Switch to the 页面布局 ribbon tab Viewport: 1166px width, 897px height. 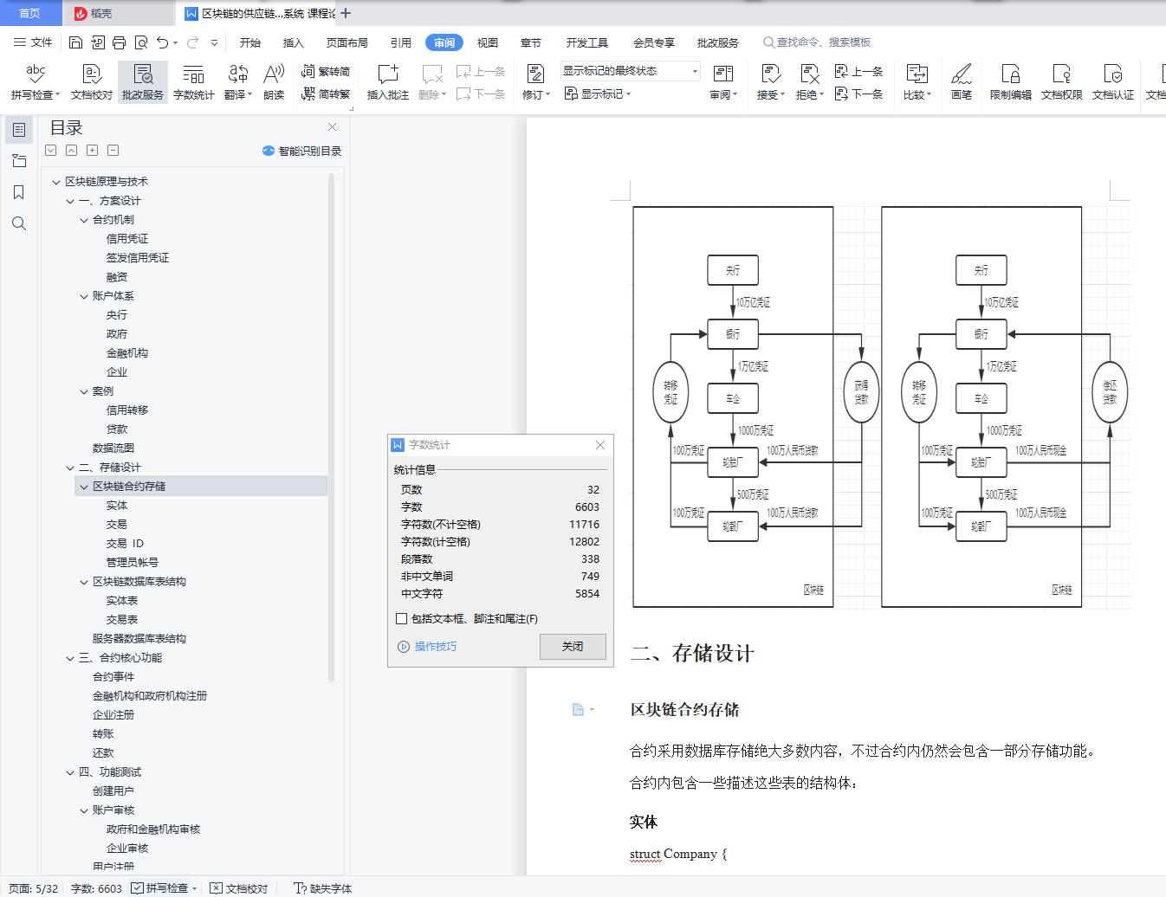[x=347, y=42]
